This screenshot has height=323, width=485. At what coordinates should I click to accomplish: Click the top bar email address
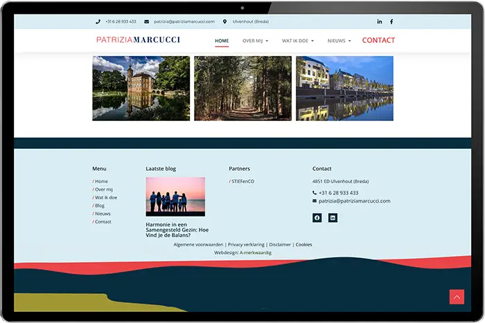tap(184, 21)
